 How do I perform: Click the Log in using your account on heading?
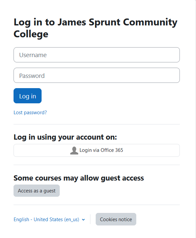[x=65, y=137]
